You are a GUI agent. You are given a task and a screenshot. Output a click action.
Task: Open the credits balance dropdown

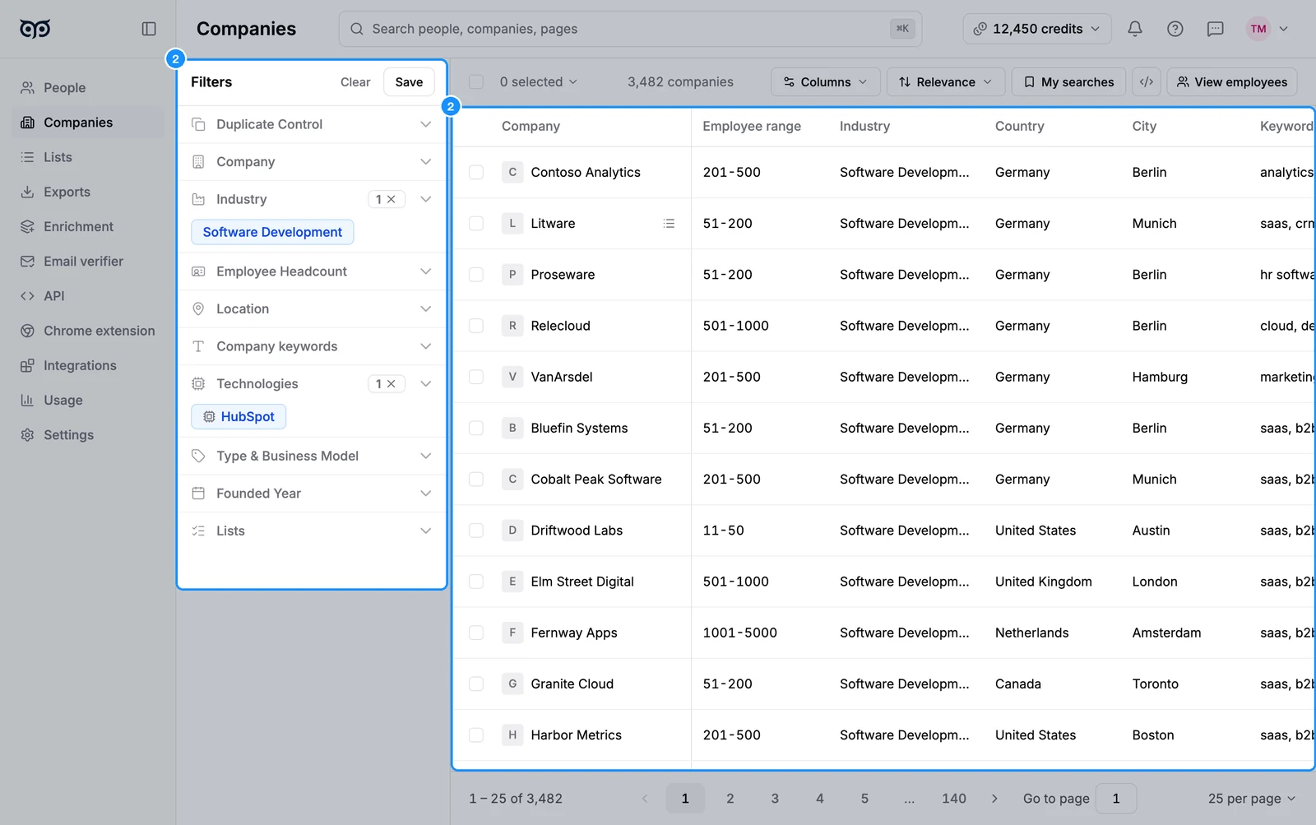pos(1036,29)
